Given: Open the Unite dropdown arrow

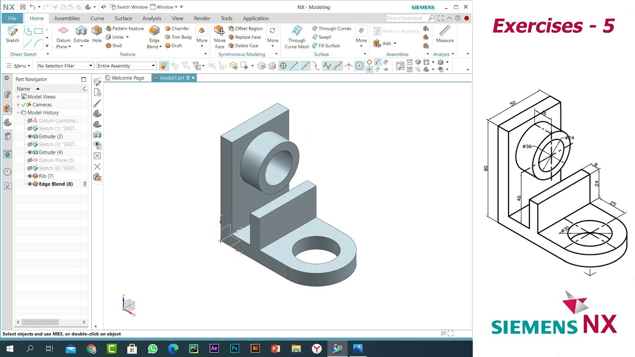Looking at the screenshot, I should (x=127, y=37).
